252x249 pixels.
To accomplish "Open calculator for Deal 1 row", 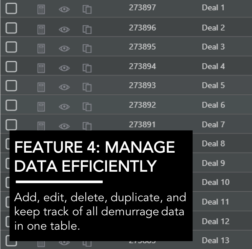I will click(x=41, y=10).
